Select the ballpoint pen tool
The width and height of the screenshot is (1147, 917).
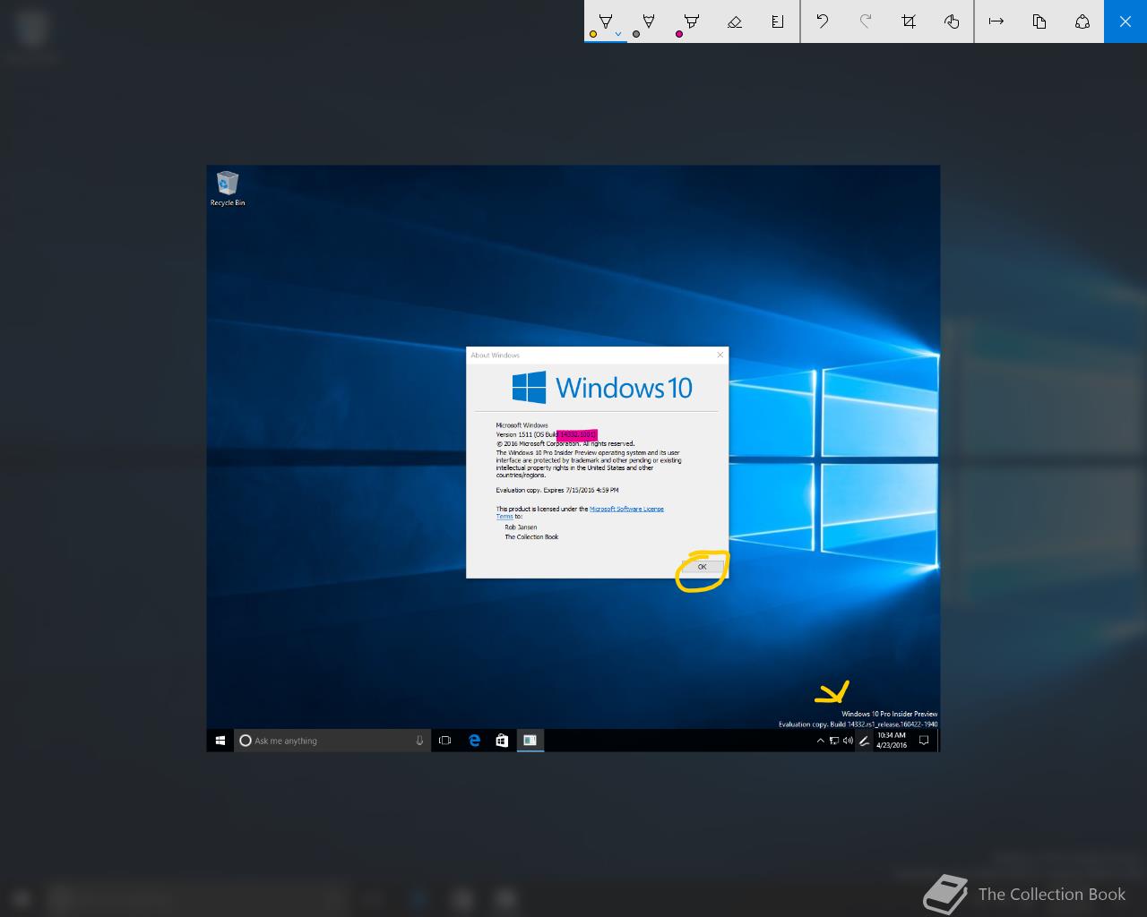606,21
